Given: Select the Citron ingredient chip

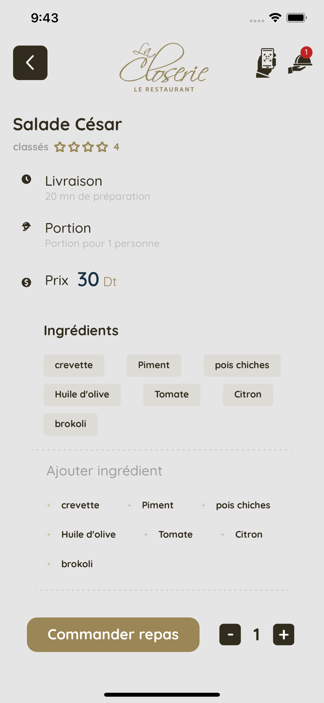Looking at the screenshot, I should 248,395.
